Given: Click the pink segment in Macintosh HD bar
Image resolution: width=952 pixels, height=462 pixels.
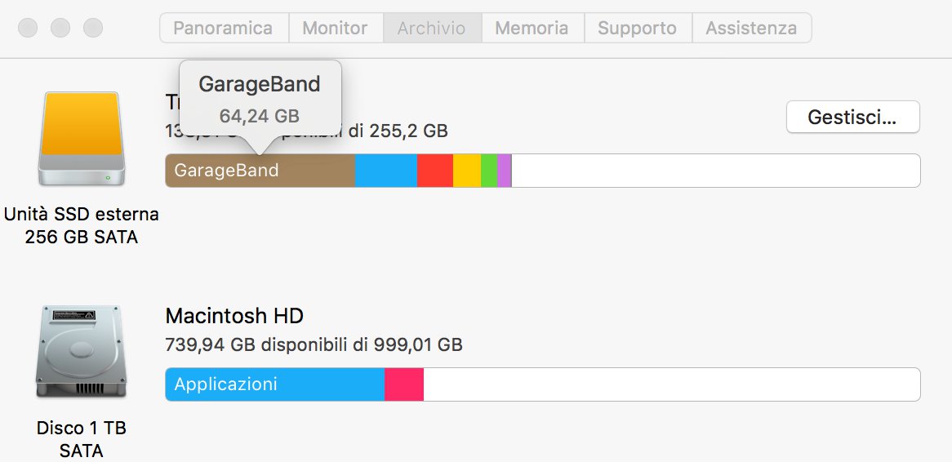Looking at the screenshot, I should pos(403,384).
